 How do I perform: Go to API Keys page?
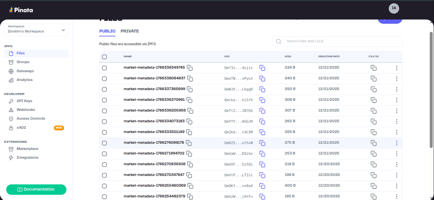coord(24,101)
